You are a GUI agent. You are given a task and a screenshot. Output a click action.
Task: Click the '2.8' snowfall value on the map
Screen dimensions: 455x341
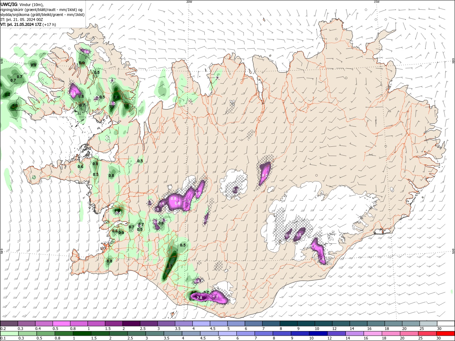199,298
